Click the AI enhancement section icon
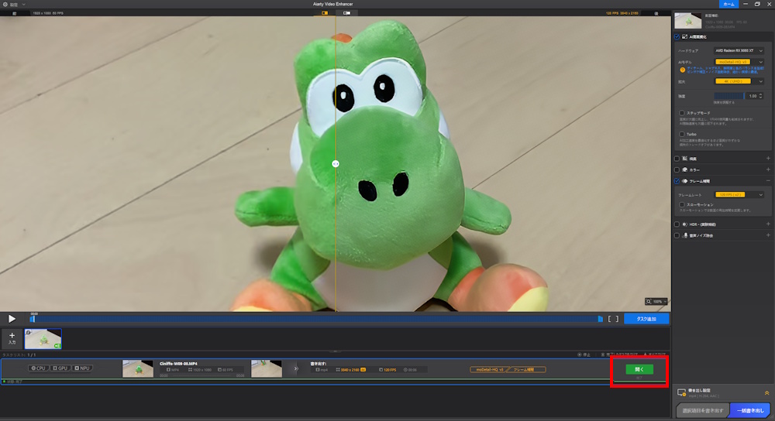Screen dimensions: 775x421 [685, 37]
